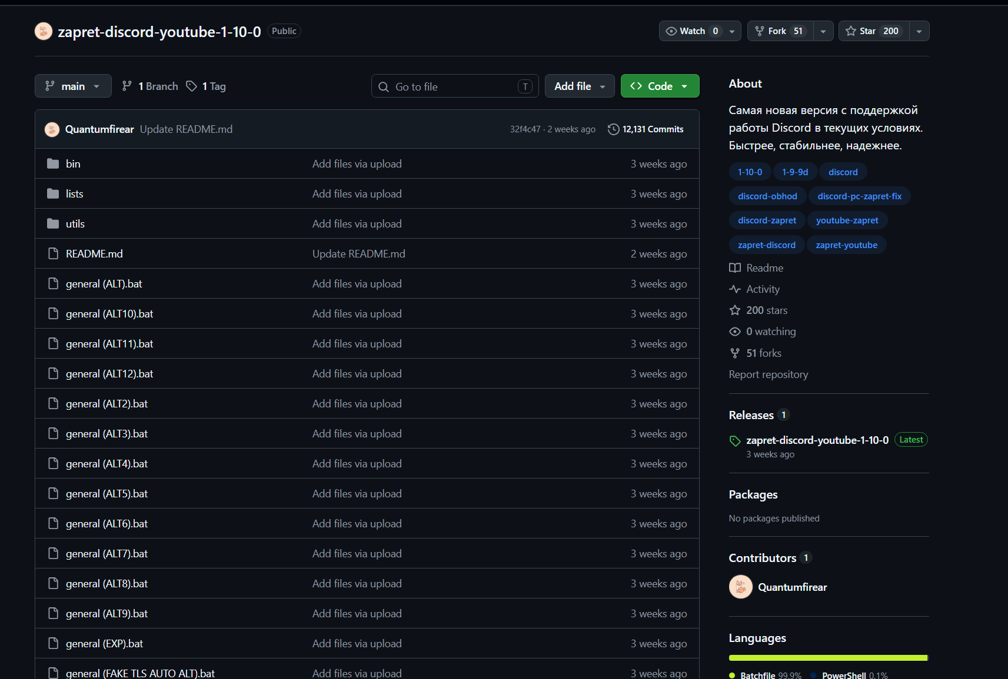The image size is (1008, 679).
Task: Open the bin folder
Action: click(73, 164)
